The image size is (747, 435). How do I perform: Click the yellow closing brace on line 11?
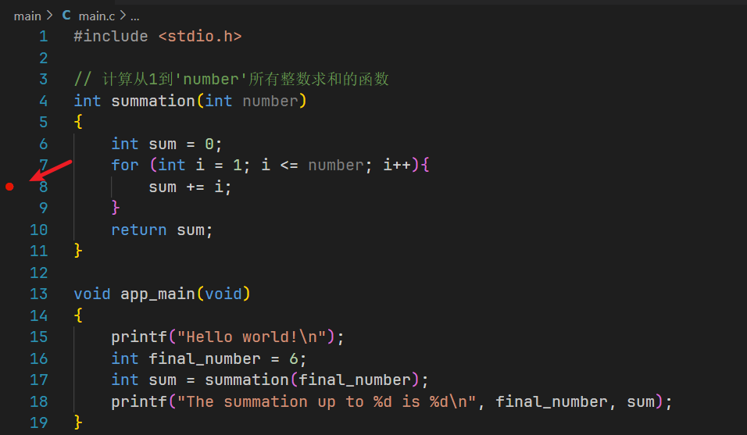(77, 251)
